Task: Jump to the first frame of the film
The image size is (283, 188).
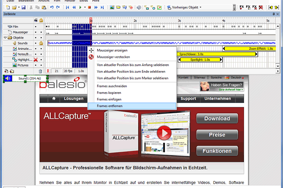Action: point(68,7)
